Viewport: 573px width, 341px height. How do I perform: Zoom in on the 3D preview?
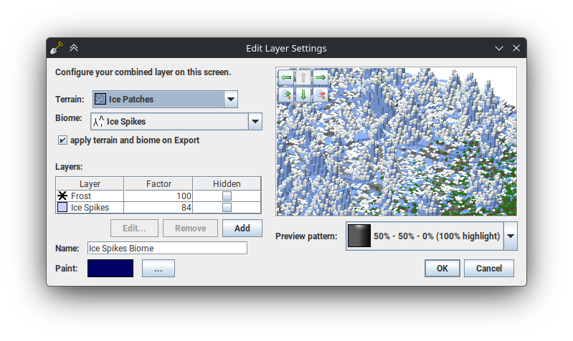pos(286,95)
